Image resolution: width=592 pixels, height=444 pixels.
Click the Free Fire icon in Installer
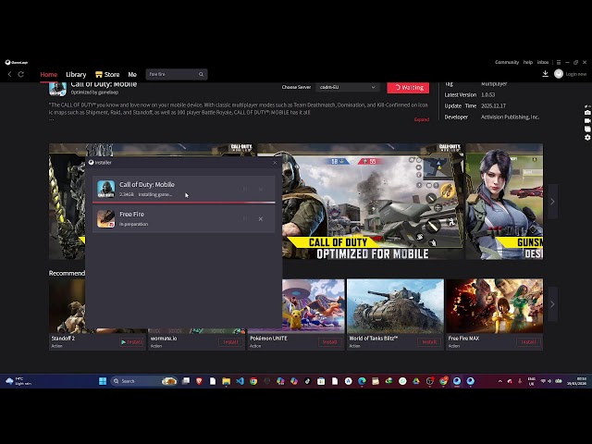click(x=106, y=218)
